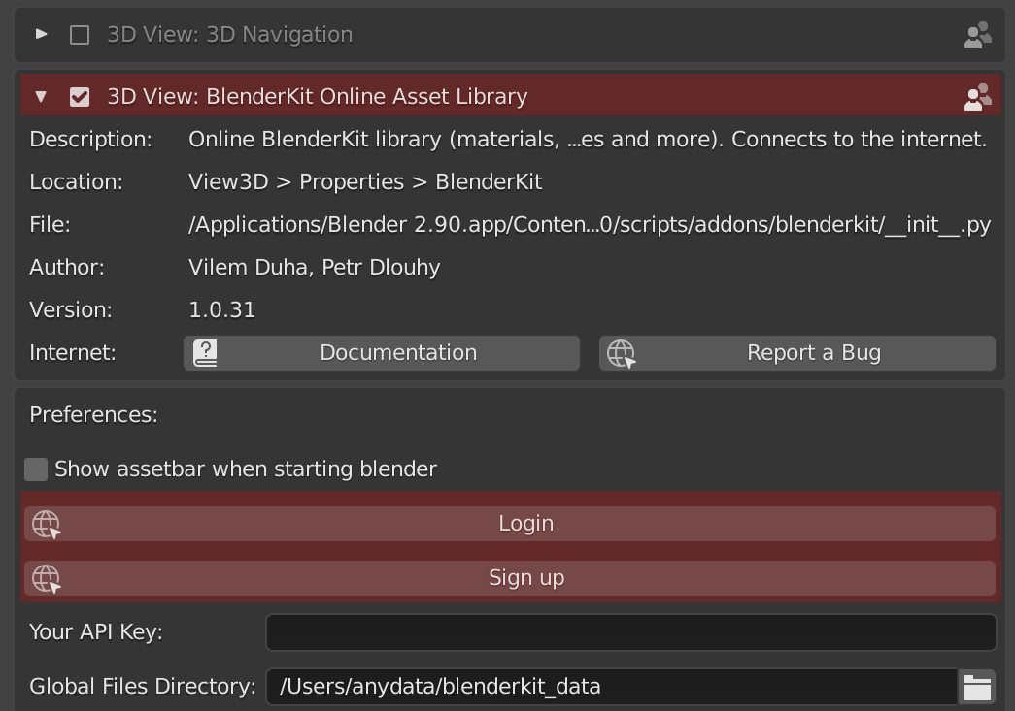Click the Your API Key: label

[x=96, y=632]
